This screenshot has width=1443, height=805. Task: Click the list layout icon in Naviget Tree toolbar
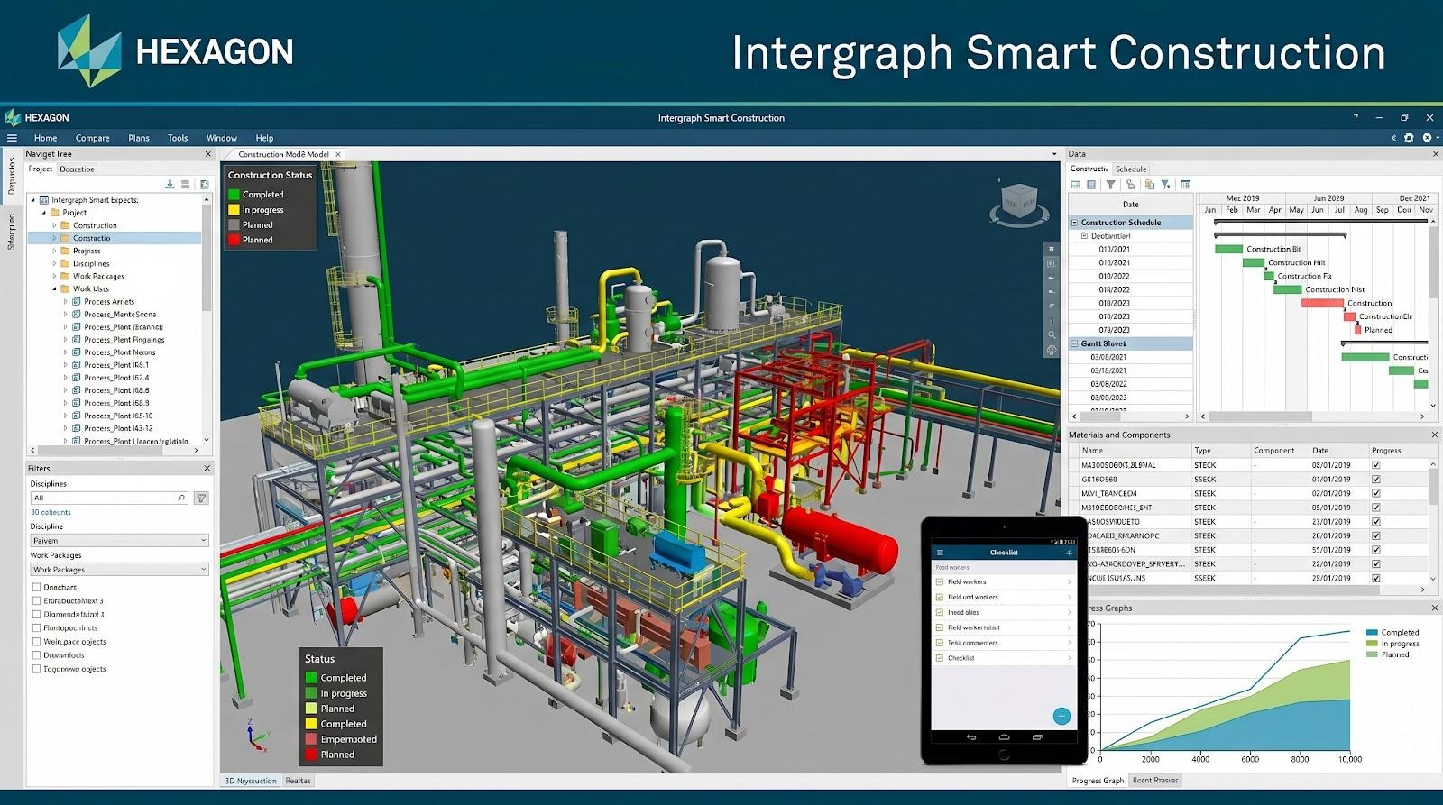(186, 184)
